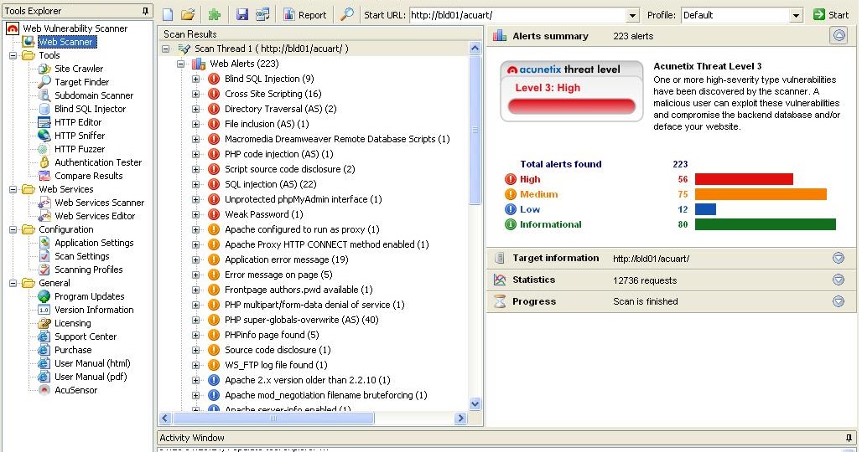Collapse the Tools folder in tree
This screenshot has width=862, height=452.
13,55
